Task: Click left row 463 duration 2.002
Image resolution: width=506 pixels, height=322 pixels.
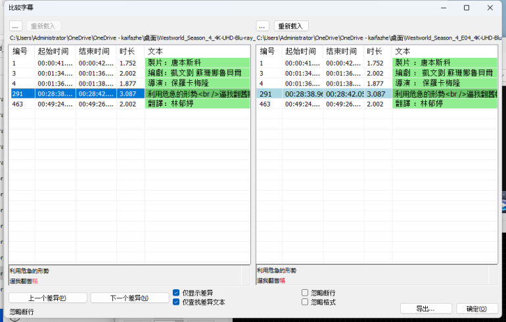Action: pos(131,104)
